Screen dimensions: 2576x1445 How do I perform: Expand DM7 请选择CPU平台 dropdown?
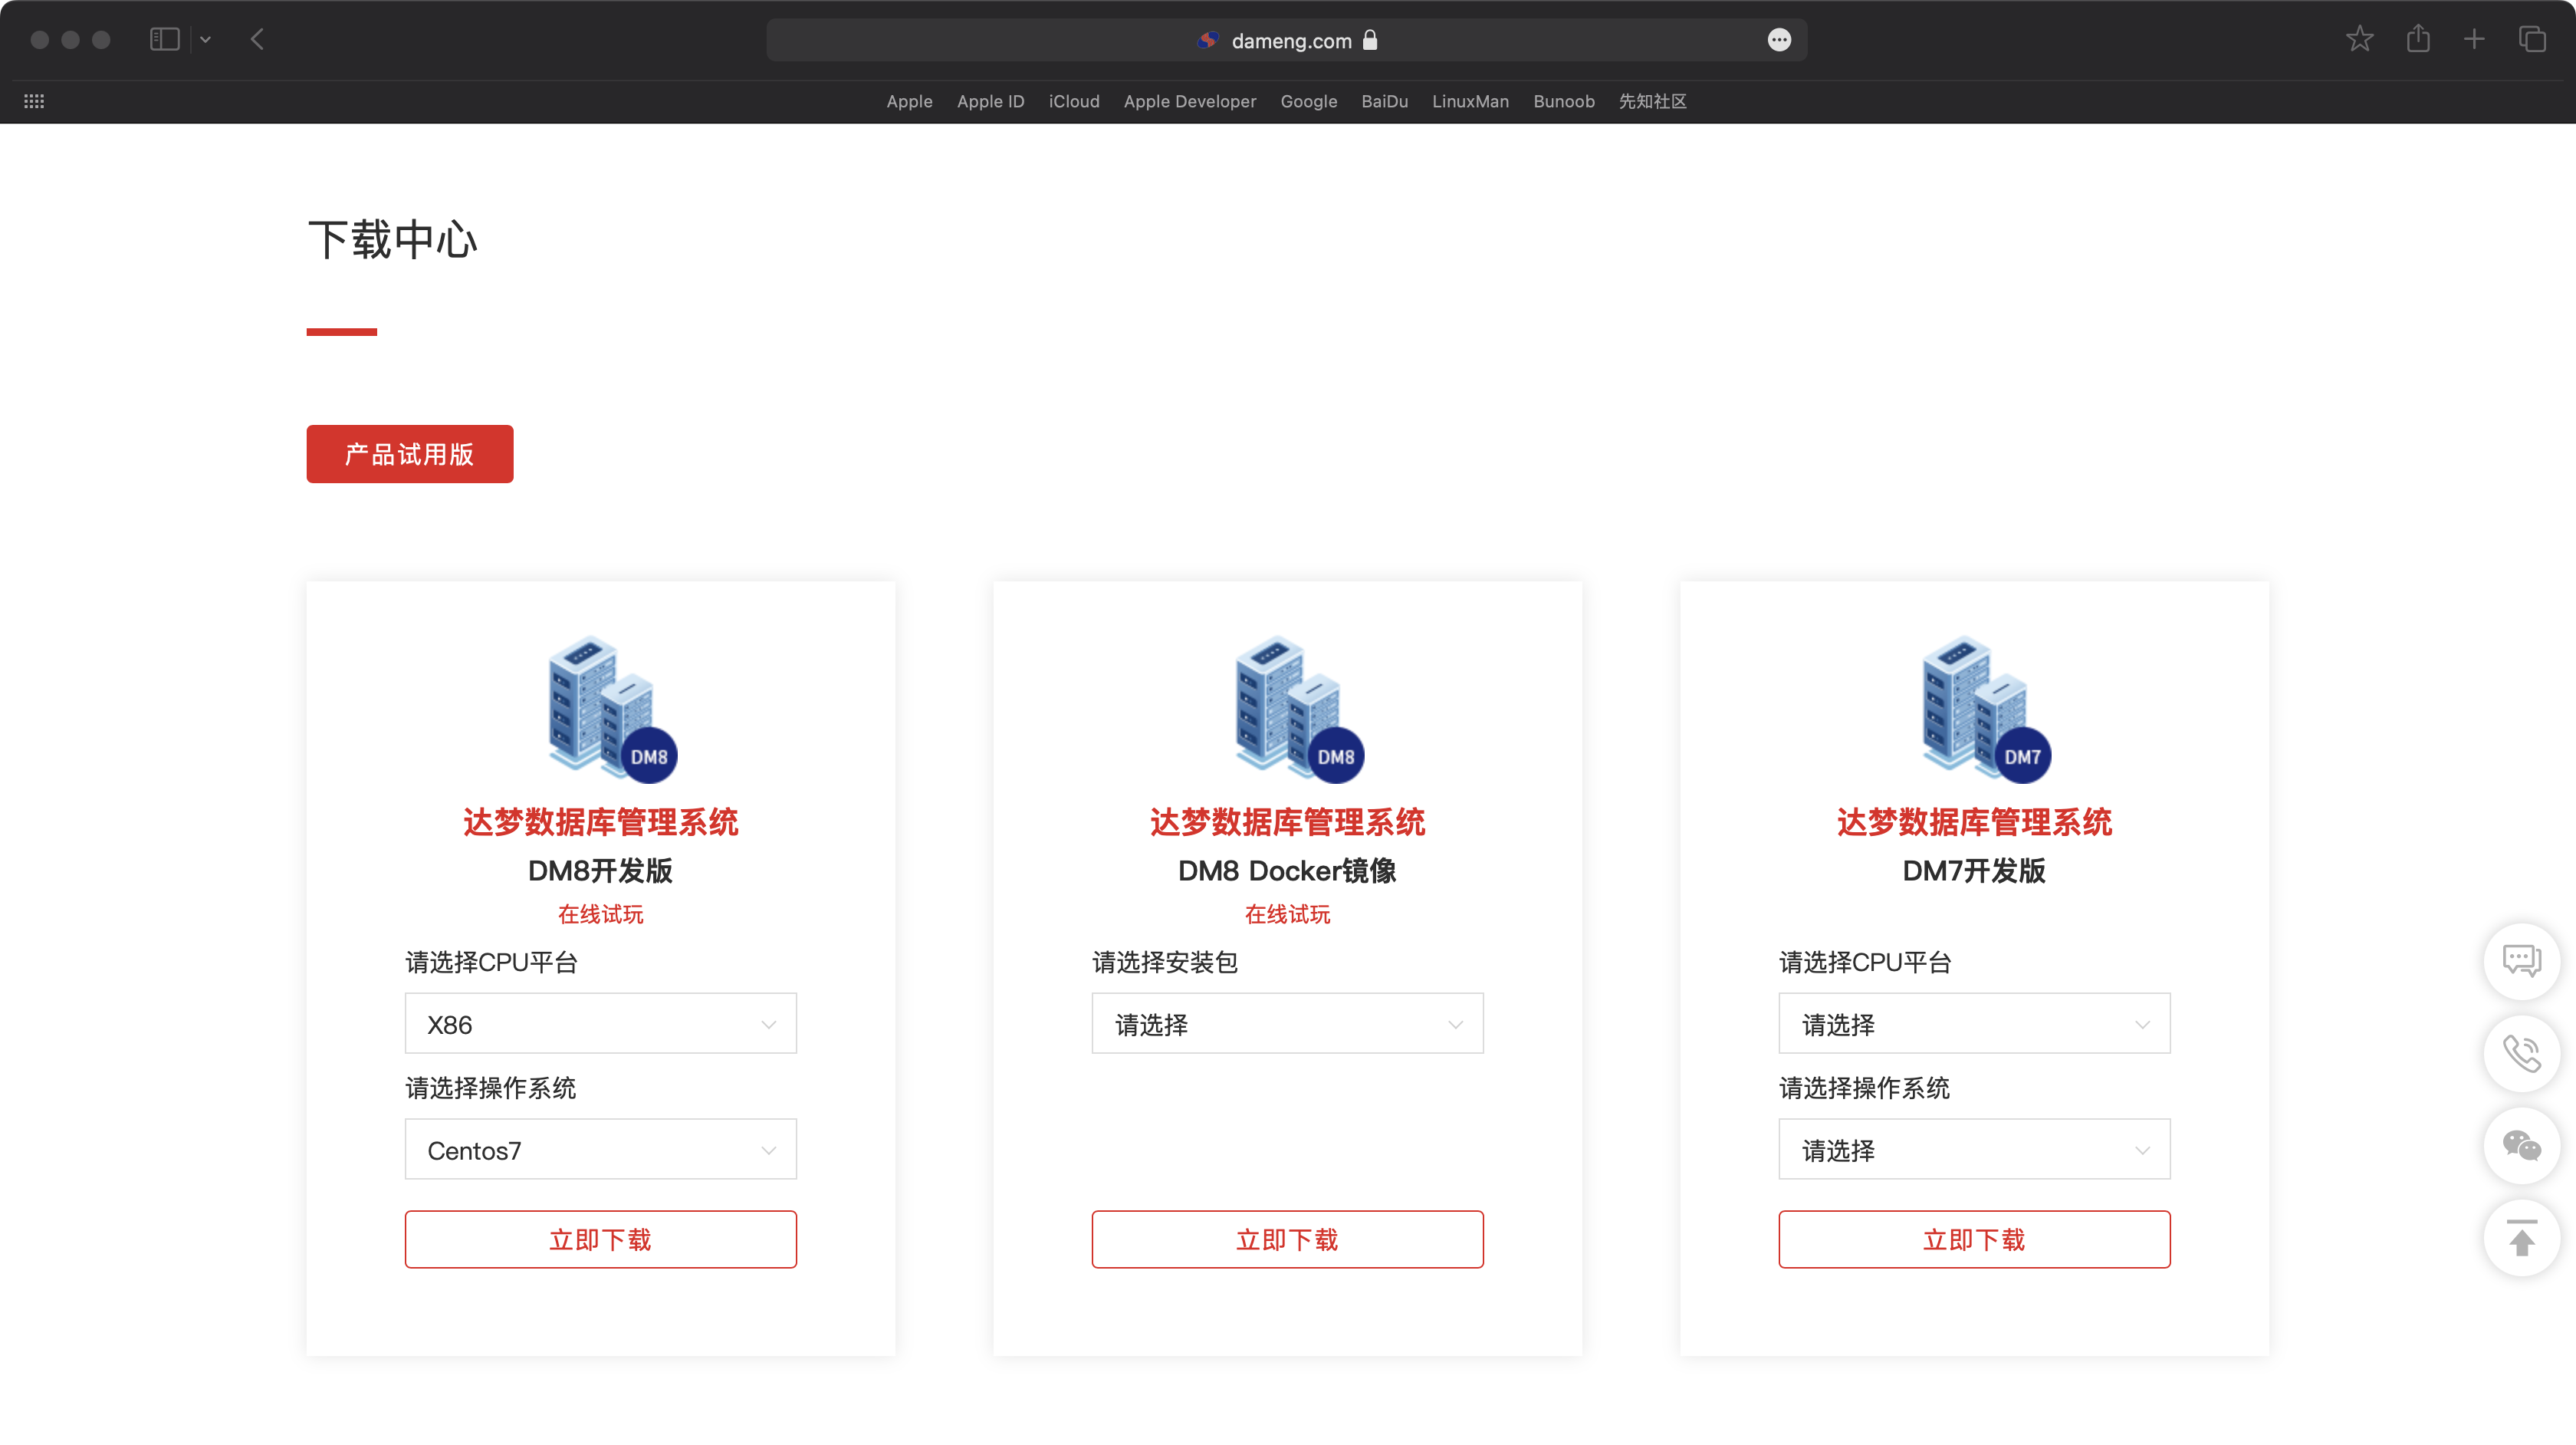pyautogui.click(x=1974, y=1024)
